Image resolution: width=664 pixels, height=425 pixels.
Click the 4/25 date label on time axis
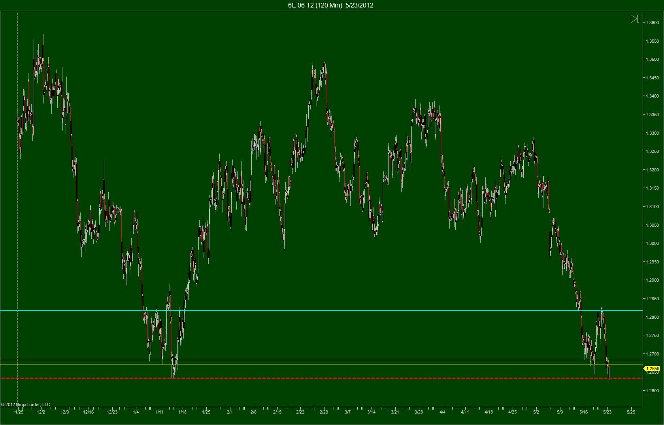512,412
